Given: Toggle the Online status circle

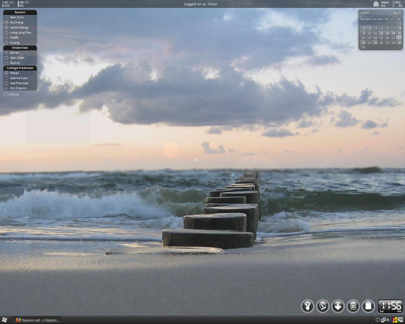Looking at the screenshot, I should [6, 95].
